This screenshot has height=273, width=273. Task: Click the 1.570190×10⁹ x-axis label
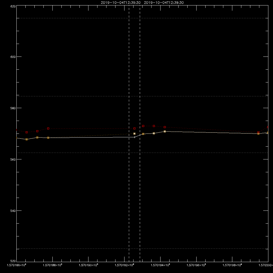[88, 265]
